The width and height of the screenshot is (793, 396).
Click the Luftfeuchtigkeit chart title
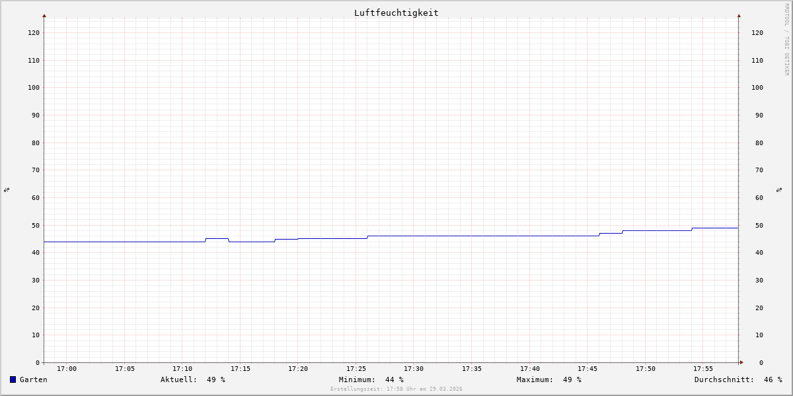click(x=396, y=13)
